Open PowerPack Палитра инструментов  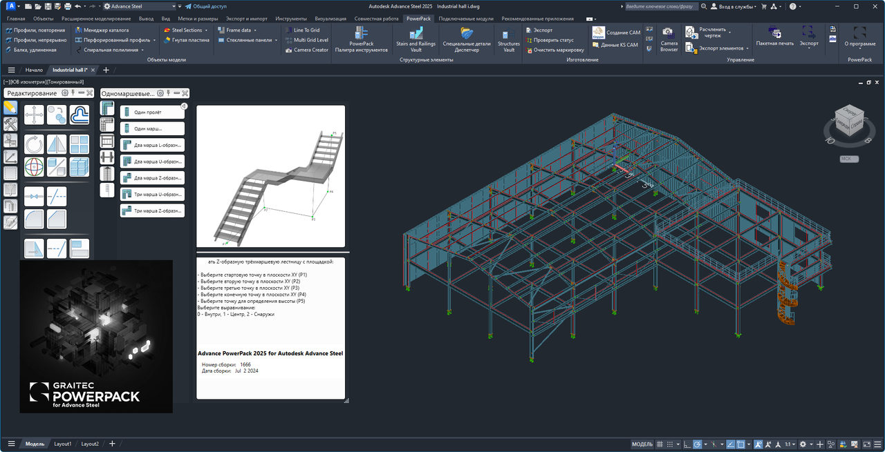coord(361,40)
